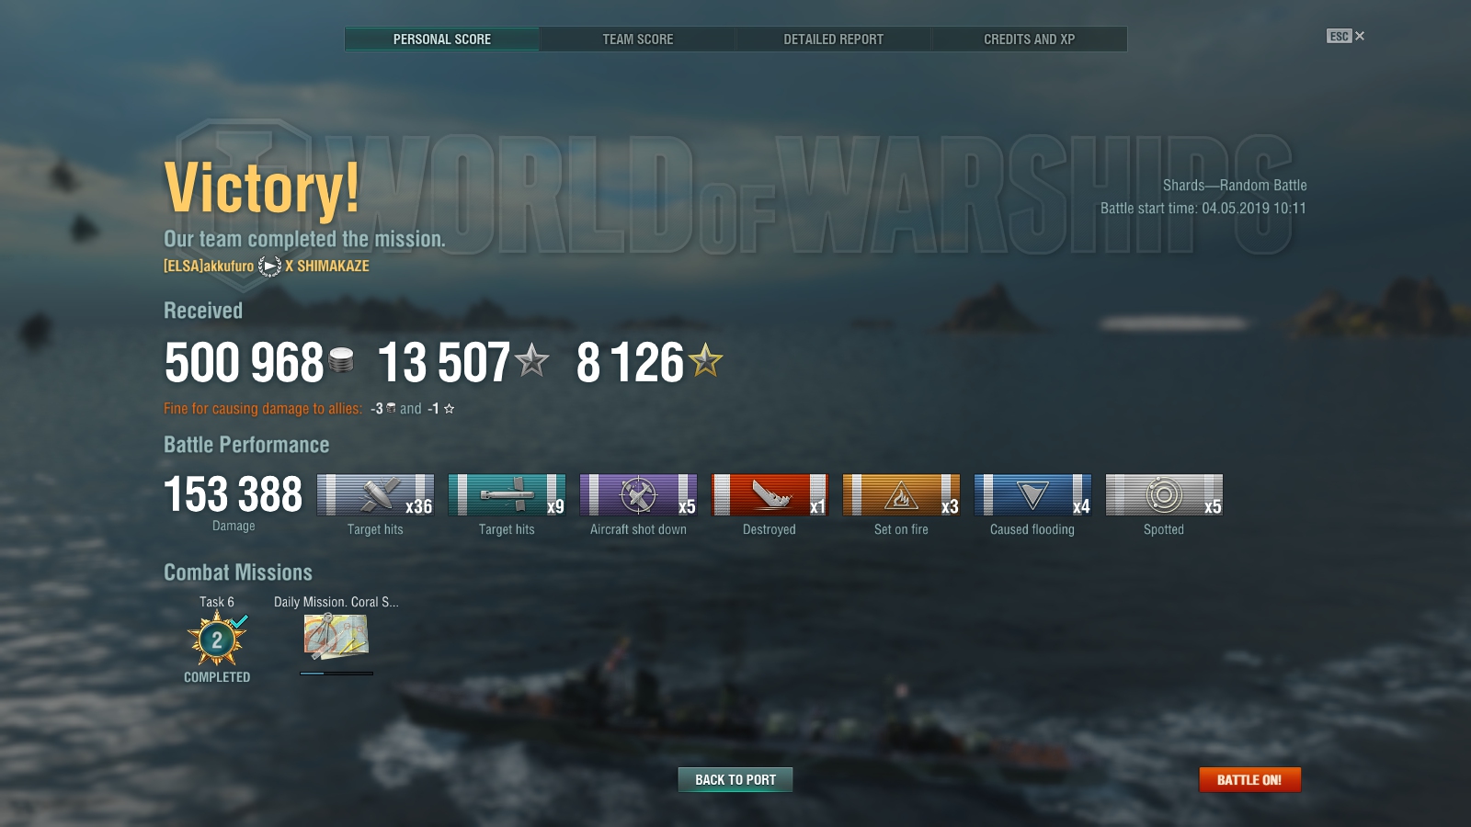Click the Task 6 completed badge

click(x=217, y=639)
